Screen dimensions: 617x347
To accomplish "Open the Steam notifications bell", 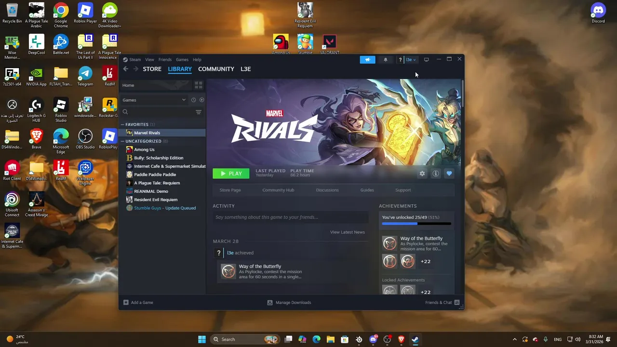I will pyautogui.click(x=385, y=60).
